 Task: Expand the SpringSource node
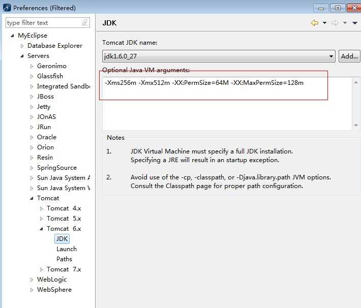[x=32, y=168]
